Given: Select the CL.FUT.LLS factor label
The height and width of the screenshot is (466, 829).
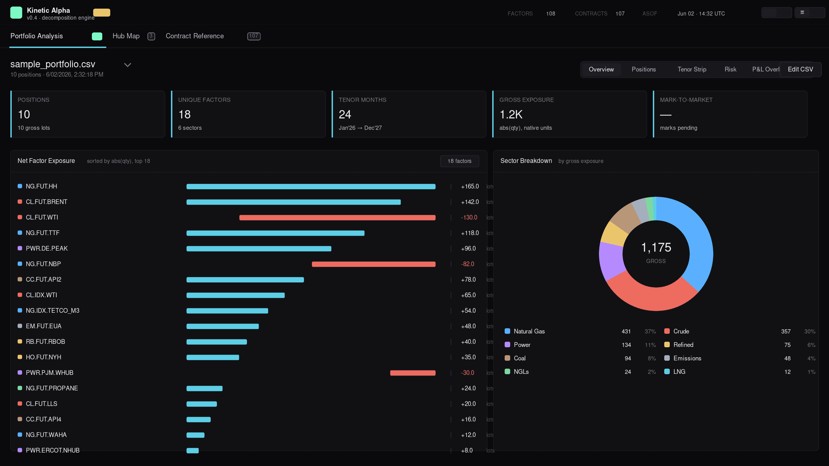Looking at the screenshot, I should [41, 404].
